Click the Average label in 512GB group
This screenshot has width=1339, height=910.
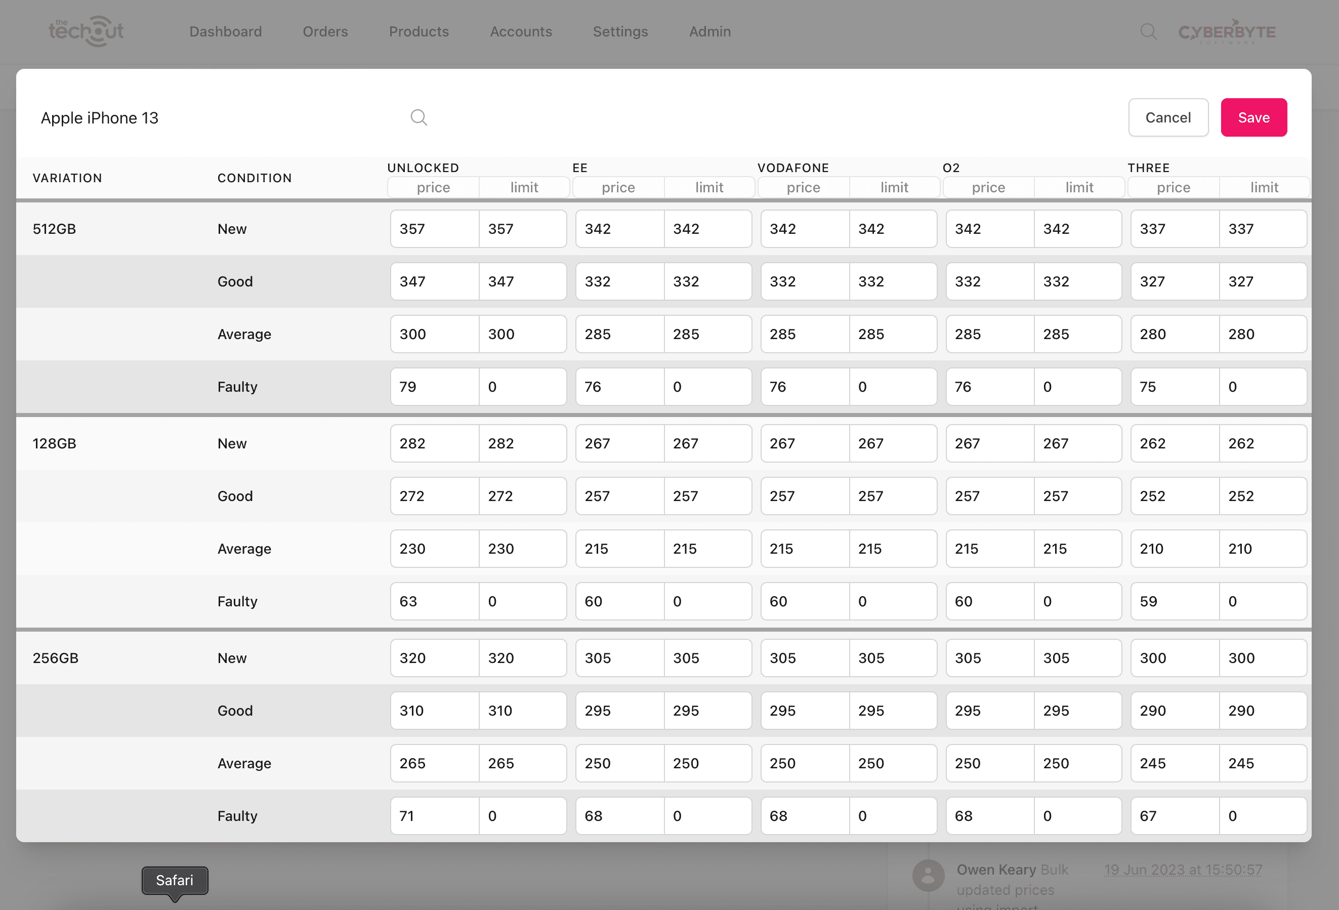coord(244,334)
